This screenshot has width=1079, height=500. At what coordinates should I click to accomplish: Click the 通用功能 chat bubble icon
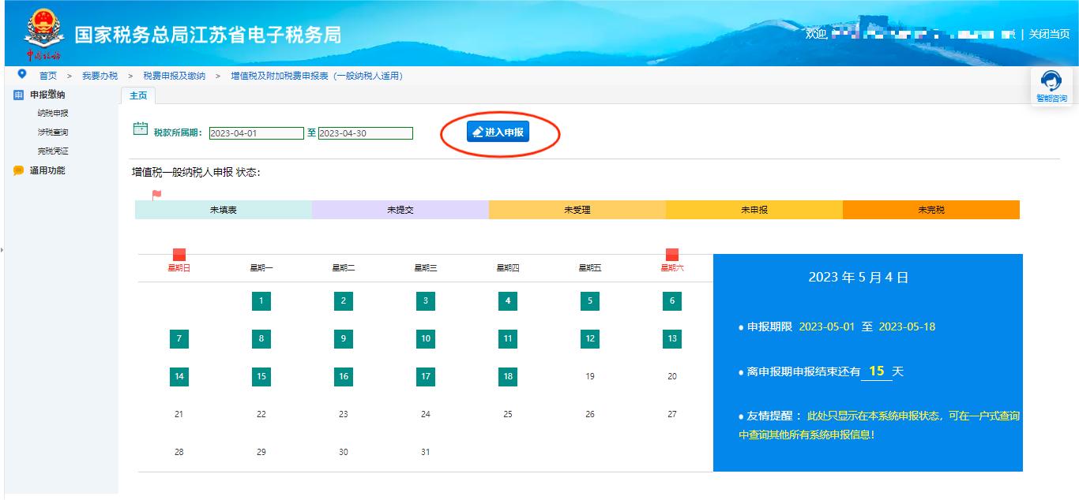tap(19, 171)
